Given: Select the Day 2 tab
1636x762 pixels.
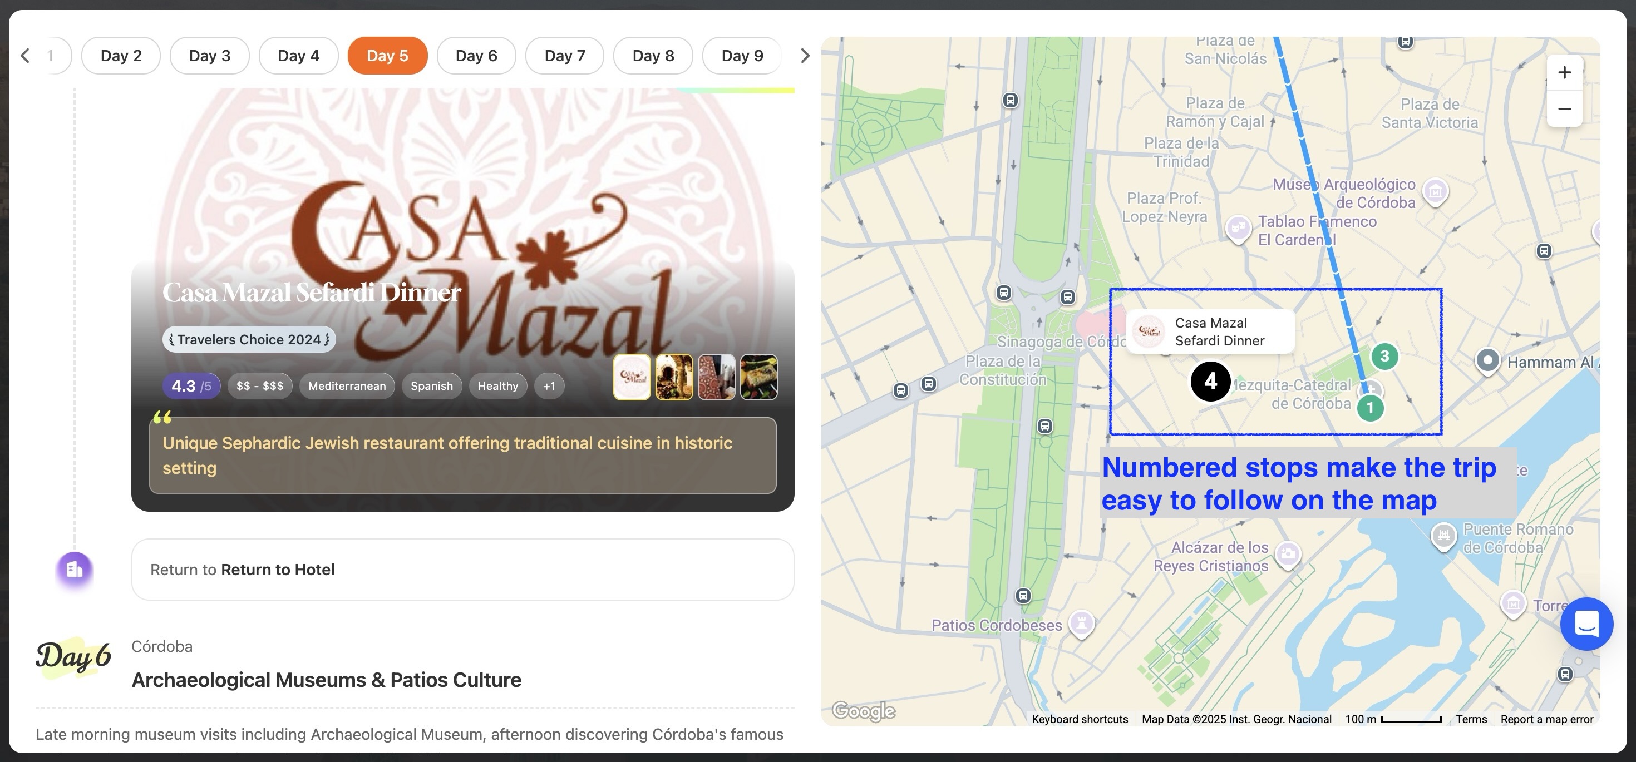Looking at the screenshot, I should 121,56.
